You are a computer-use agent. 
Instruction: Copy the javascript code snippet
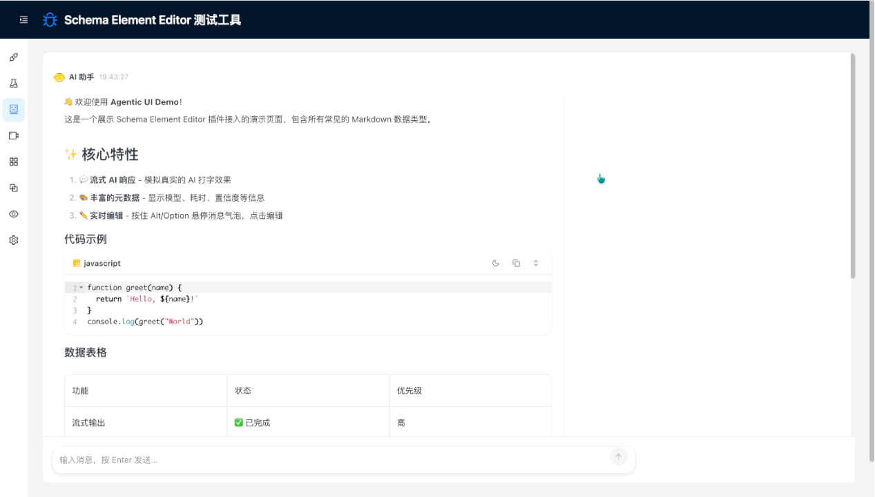click(x=516, y=263)
